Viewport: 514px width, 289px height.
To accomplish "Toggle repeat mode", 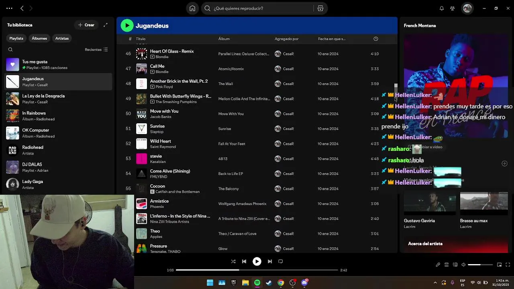I will click(281, 261).
